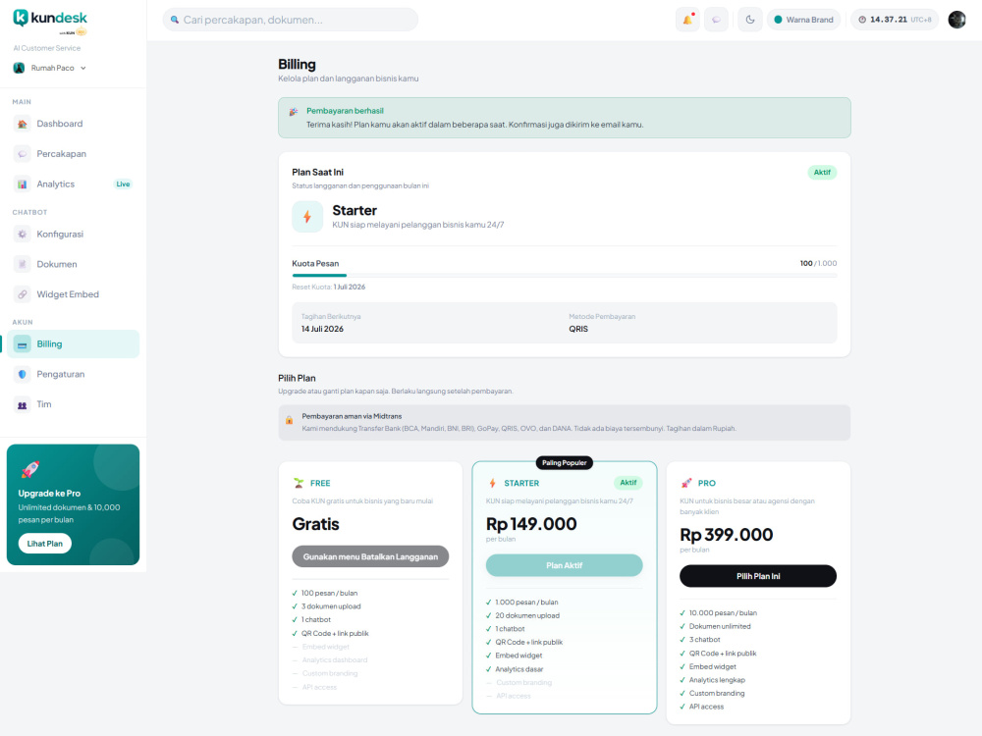Click the PRO plan rocket icon

tap(686, 483)
